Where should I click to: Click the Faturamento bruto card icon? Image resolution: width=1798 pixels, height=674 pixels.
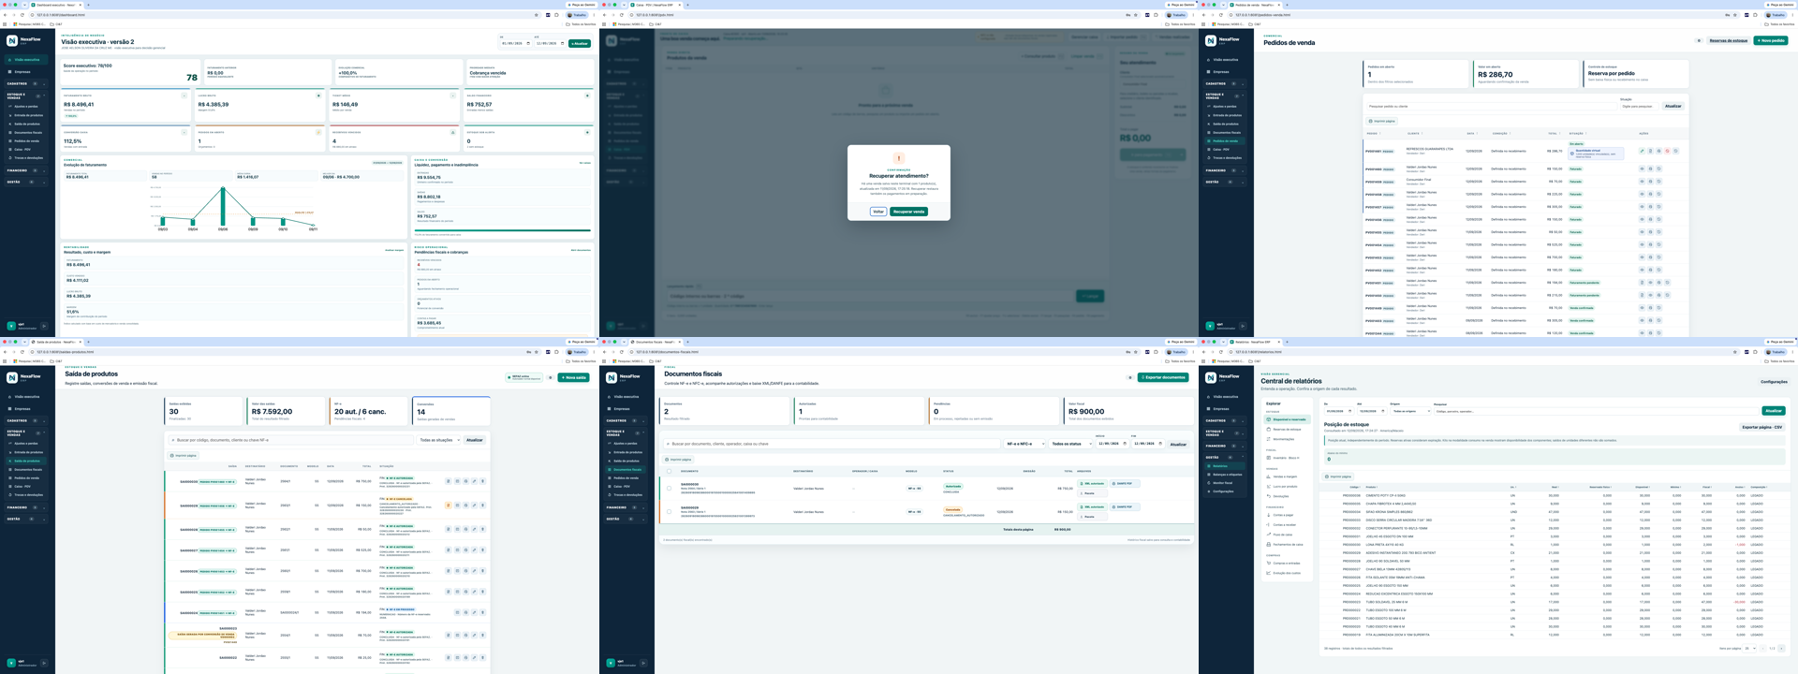[184, 95]
